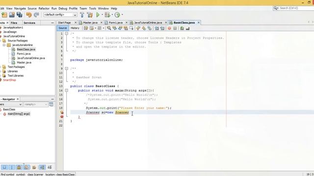Switch to the Master.java tab
The image size is (314, 176).
click(90, 23)
